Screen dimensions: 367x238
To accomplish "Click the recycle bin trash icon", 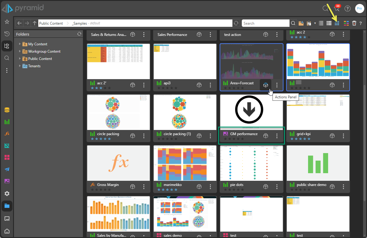I will tap(354, 23).
